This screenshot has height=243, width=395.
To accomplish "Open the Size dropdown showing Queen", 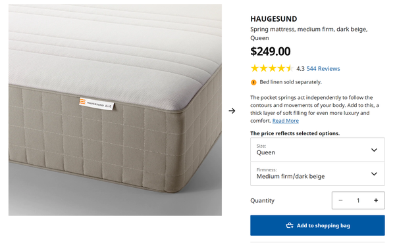I will pos(317,150).
